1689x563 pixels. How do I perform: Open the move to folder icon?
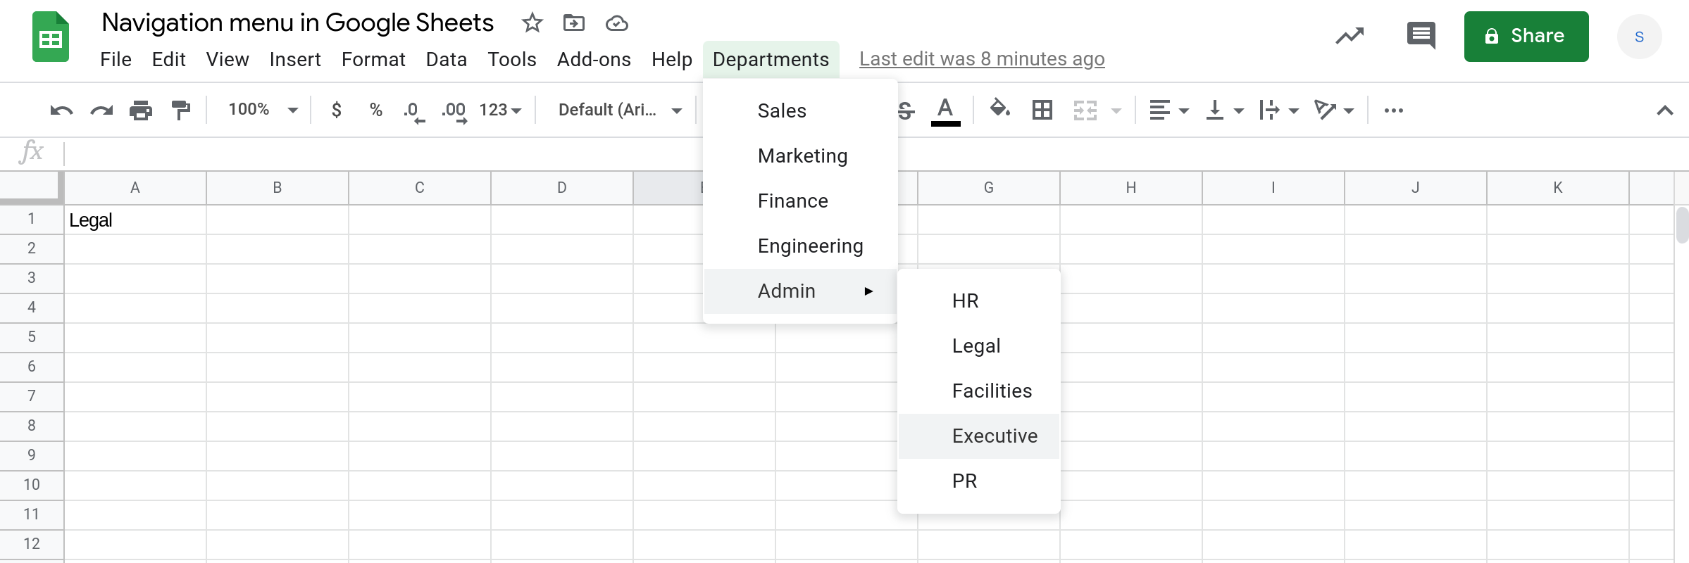pyautogui.click(x=574, y=23)
